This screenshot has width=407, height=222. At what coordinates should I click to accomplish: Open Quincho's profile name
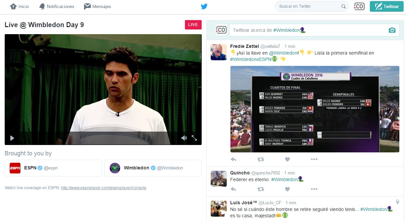240,173
